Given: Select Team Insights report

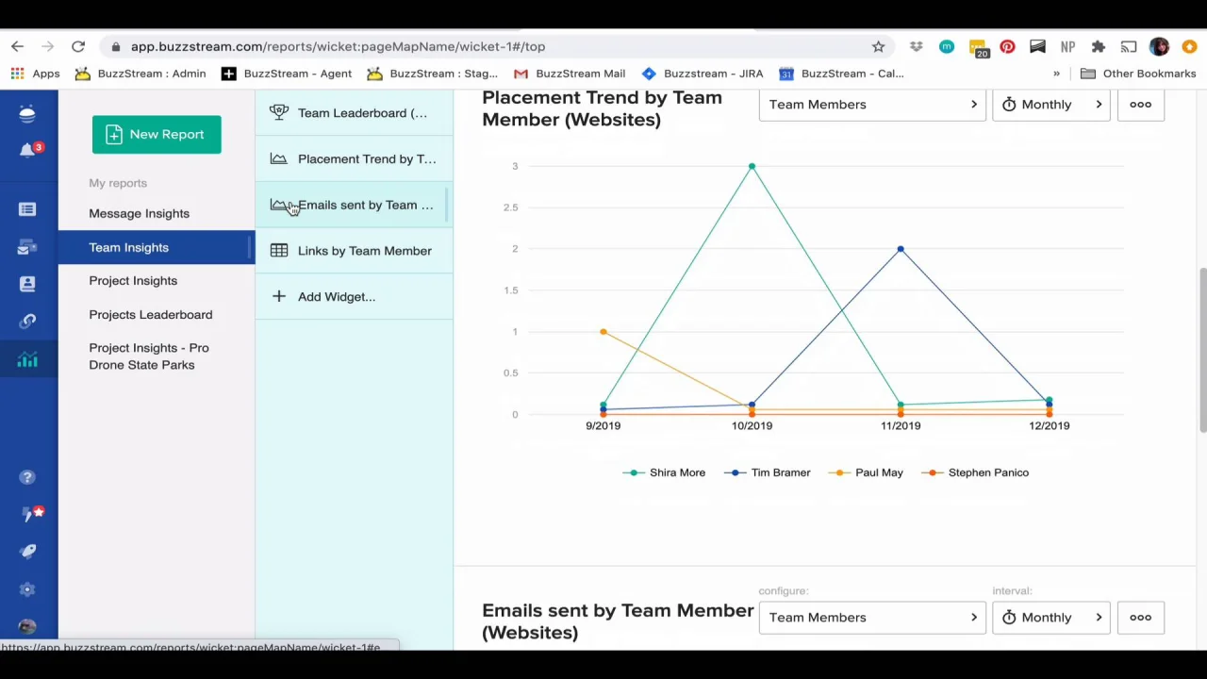Looking at the screenshot, I should tap(157, 247).
